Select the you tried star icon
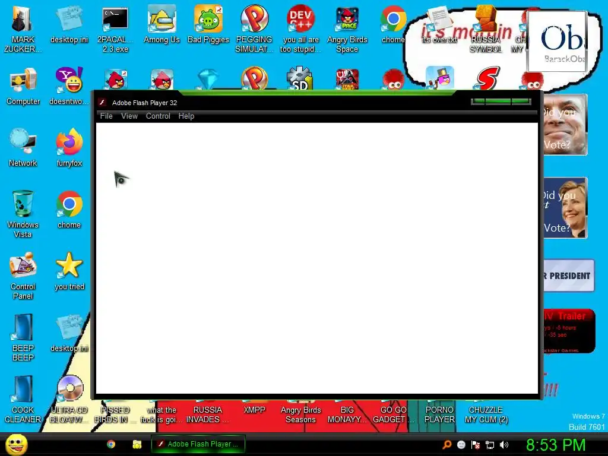608x456 pixels. (69, 271)
